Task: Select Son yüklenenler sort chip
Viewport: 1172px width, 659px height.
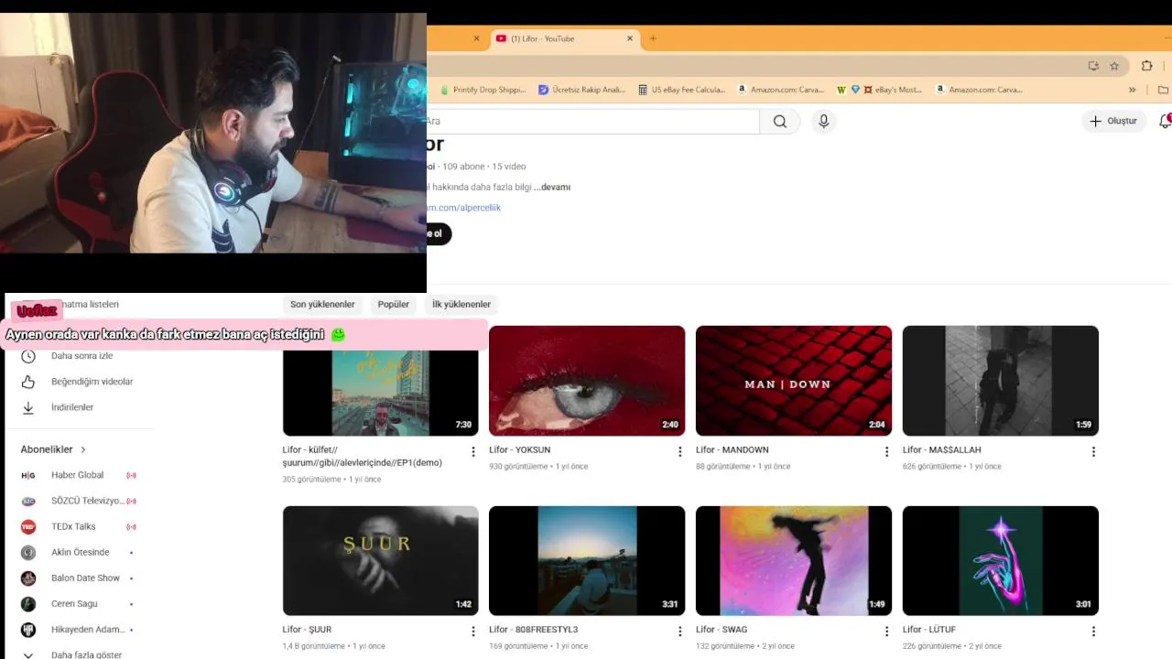Action: point(322,304)
